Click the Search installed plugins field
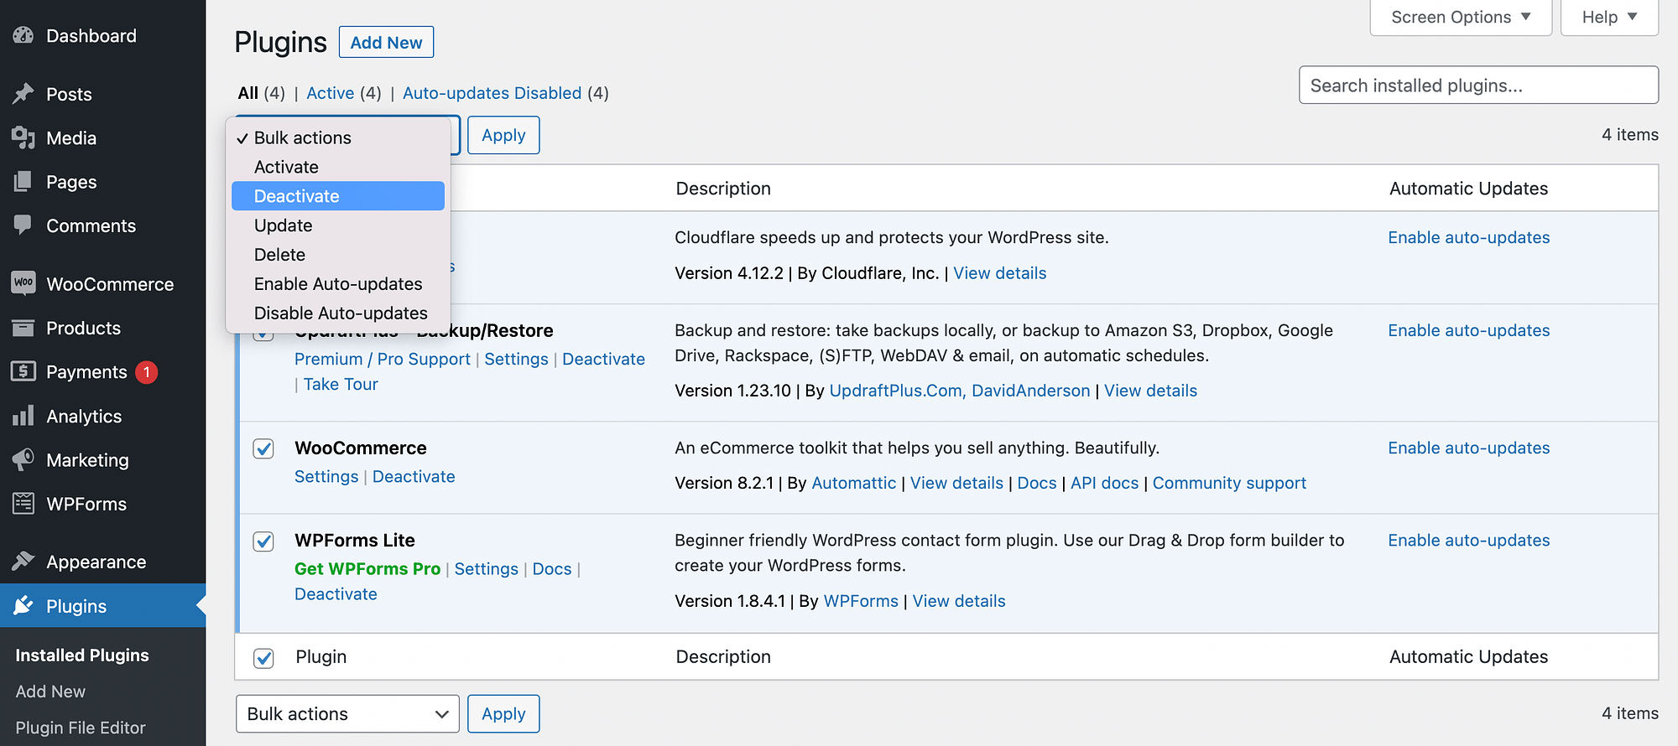This screenshot has width=1678, height=746. tap(1478, 85)
